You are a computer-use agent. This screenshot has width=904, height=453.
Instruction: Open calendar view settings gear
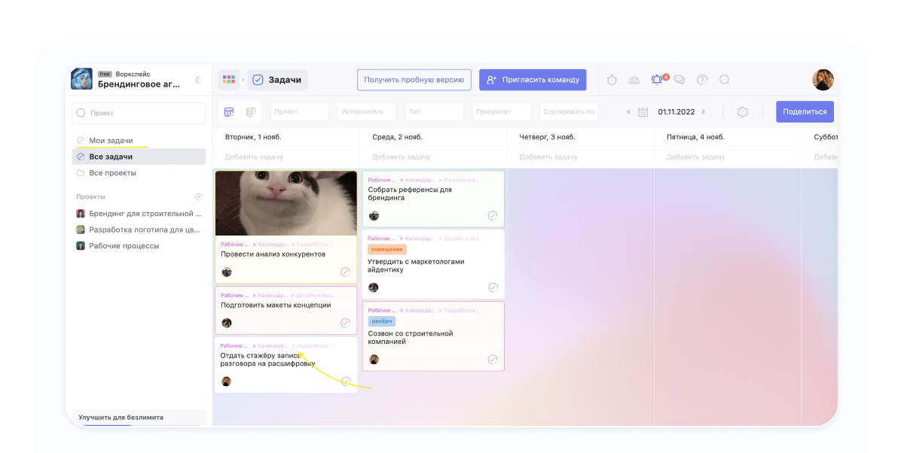(x=742, y=112)
